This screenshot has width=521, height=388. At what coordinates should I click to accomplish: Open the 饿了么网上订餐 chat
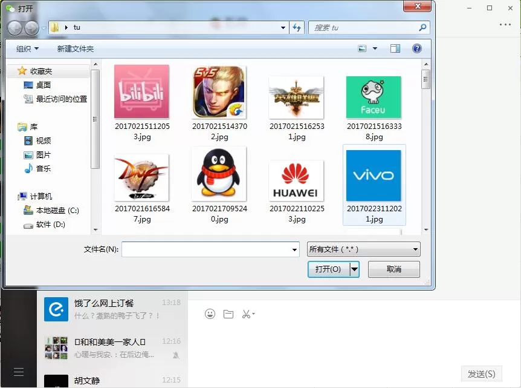pos(112,309)
